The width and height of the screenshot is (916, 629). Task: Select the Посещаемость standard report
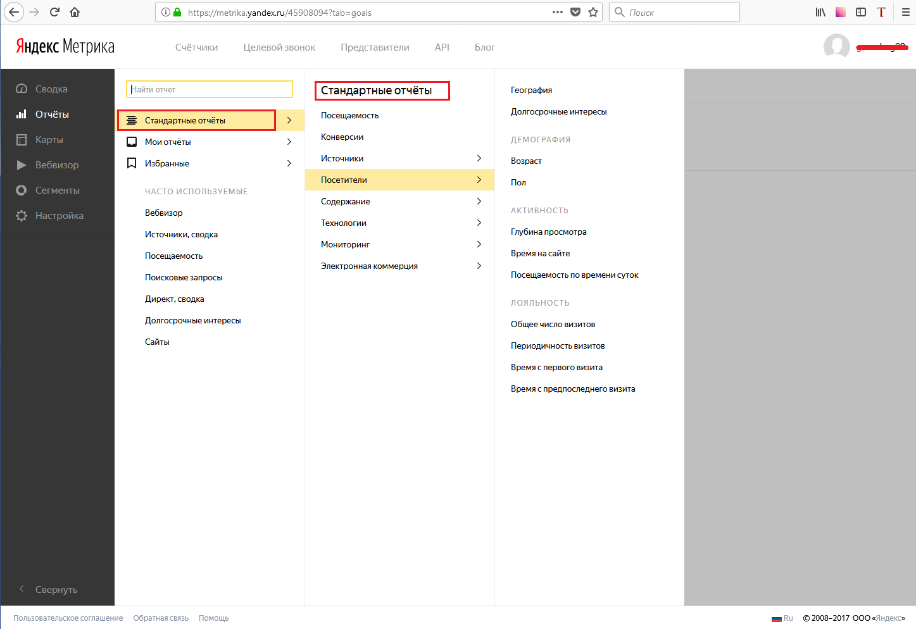(350, 115)
